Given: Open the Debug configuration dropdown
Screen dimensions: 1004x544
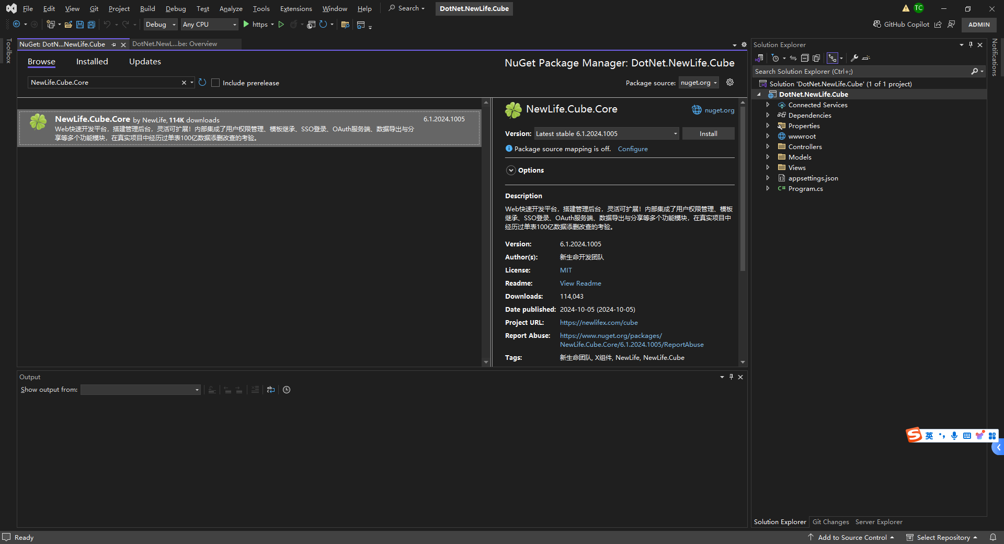Looking at the screenshot, I should coord(161,25).
